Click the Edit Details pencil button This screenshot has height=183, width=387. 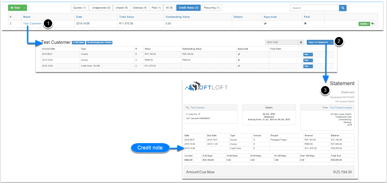click(x=78, y=42)
